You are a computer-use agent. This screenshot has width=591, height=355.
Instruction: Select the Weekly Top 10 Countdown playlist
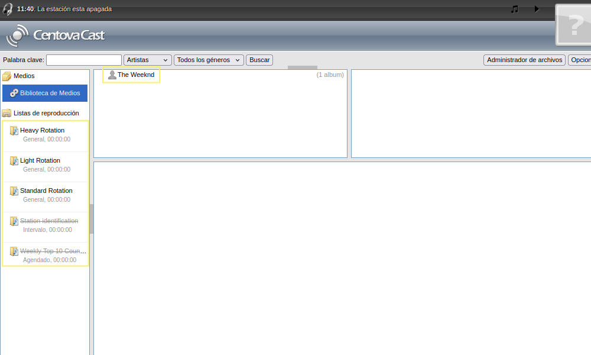click(x=53, y=251)
